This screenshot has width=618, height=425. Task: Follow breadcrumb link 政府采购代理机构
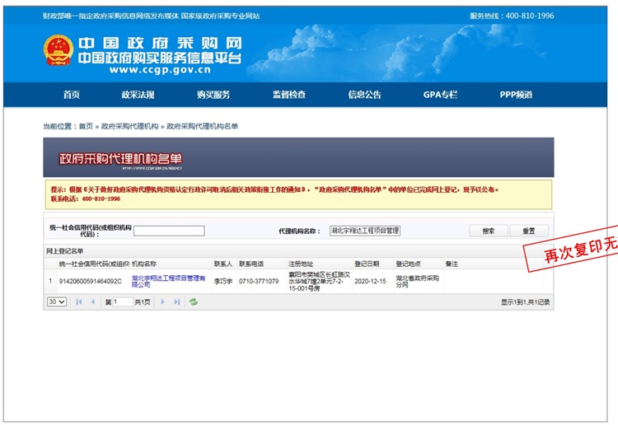129,126
